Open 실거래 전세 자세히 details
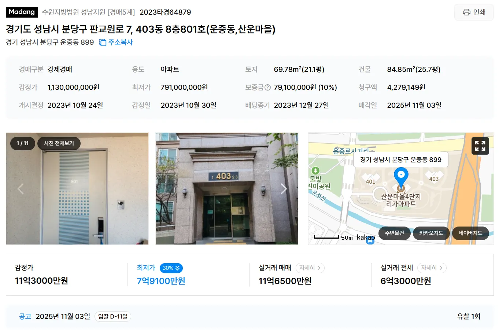 click(x=432, y=268)
